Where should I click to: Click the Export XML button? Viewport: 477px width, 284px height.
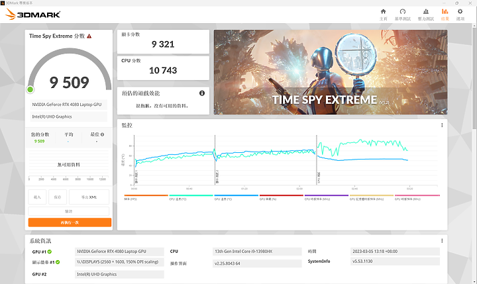89,197
